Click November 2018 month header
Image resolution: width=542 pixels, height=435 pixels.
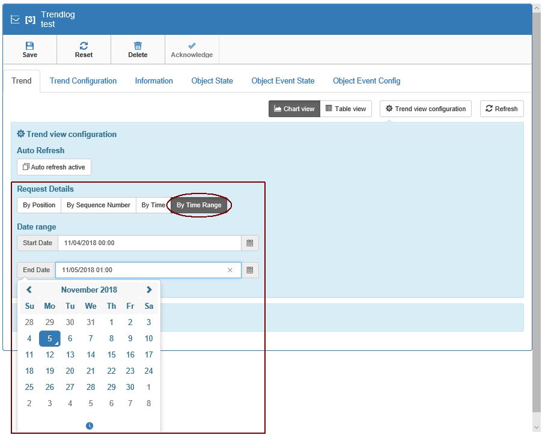(89, 290)
